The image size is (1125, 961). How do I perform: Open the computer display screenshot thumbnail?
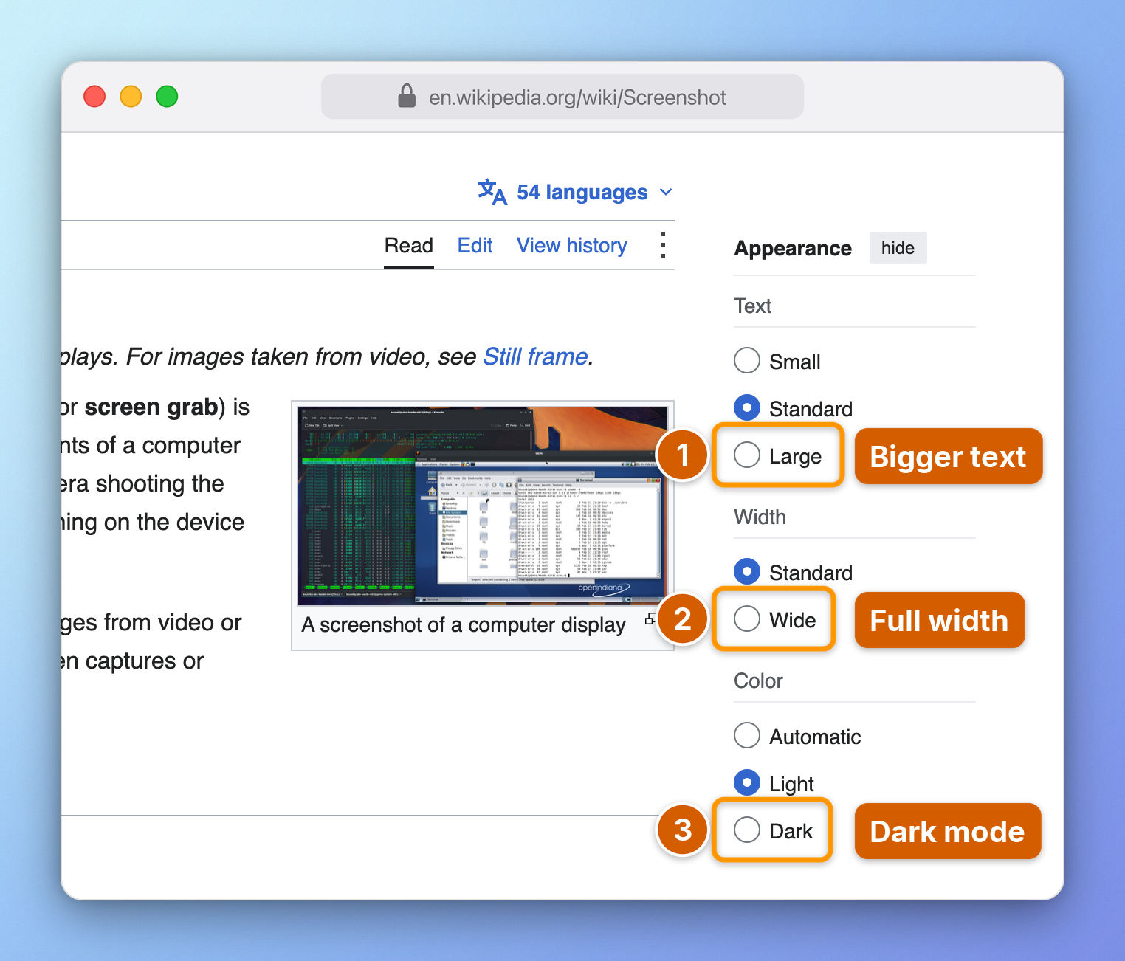coord(483,506)
